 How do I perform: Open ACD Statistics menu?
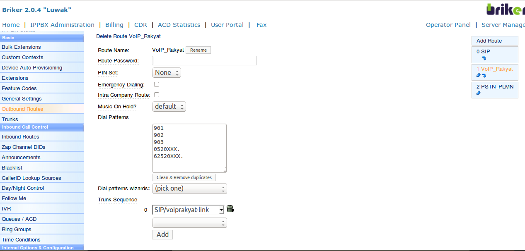pyautogui.click(x=179, y=25)
